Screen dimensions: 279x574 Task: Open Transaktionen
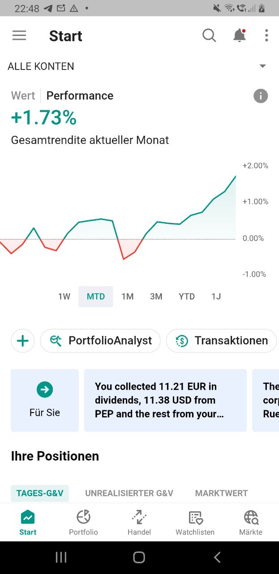pos(221,341)
